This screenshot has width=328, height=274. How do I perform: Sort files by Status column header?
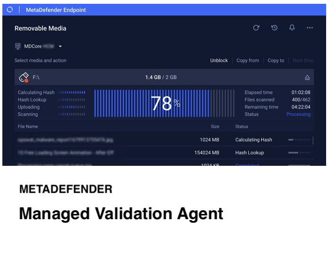pos(242,127)
